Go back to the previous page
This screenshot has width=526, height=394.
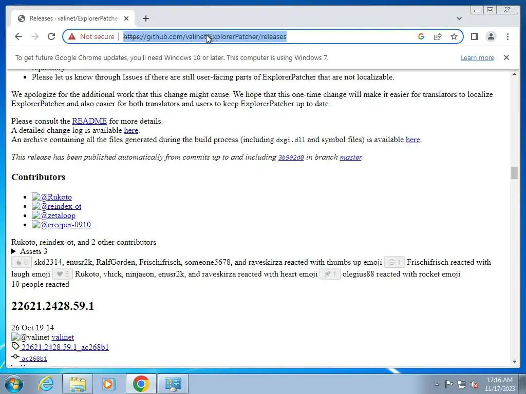point(18,36)
